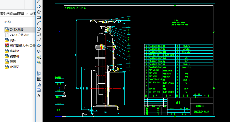Select the Z45X总装.dwl file

[x=19, y=35]
